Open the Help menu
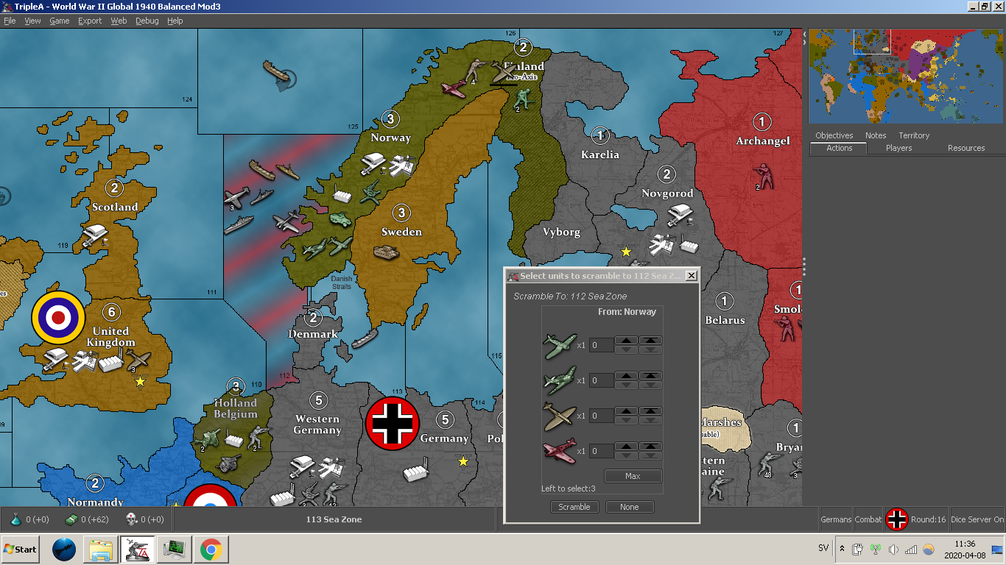Image resolution: width=1006 pixels, height=565 pixels. (x=175, y=21)
